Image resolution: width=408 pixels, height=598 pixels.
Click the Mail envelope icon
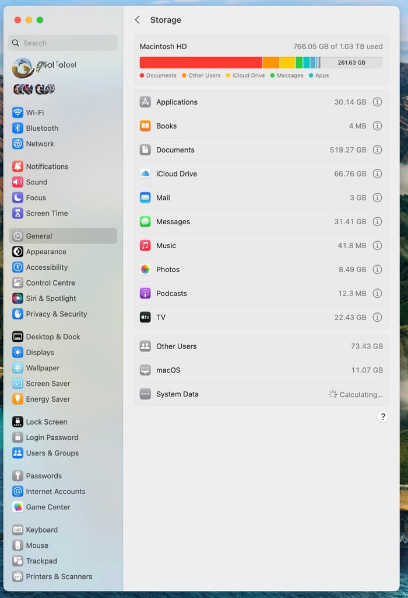pos(145,197)
